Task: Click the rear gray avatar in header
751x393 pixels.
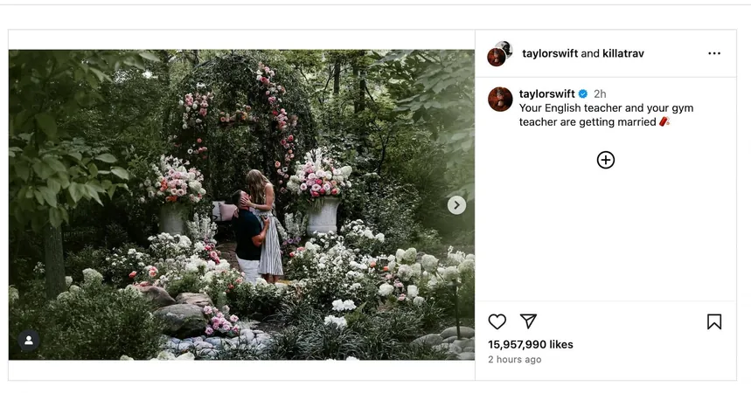Action: pyautogui.click(x=504, y=47)
